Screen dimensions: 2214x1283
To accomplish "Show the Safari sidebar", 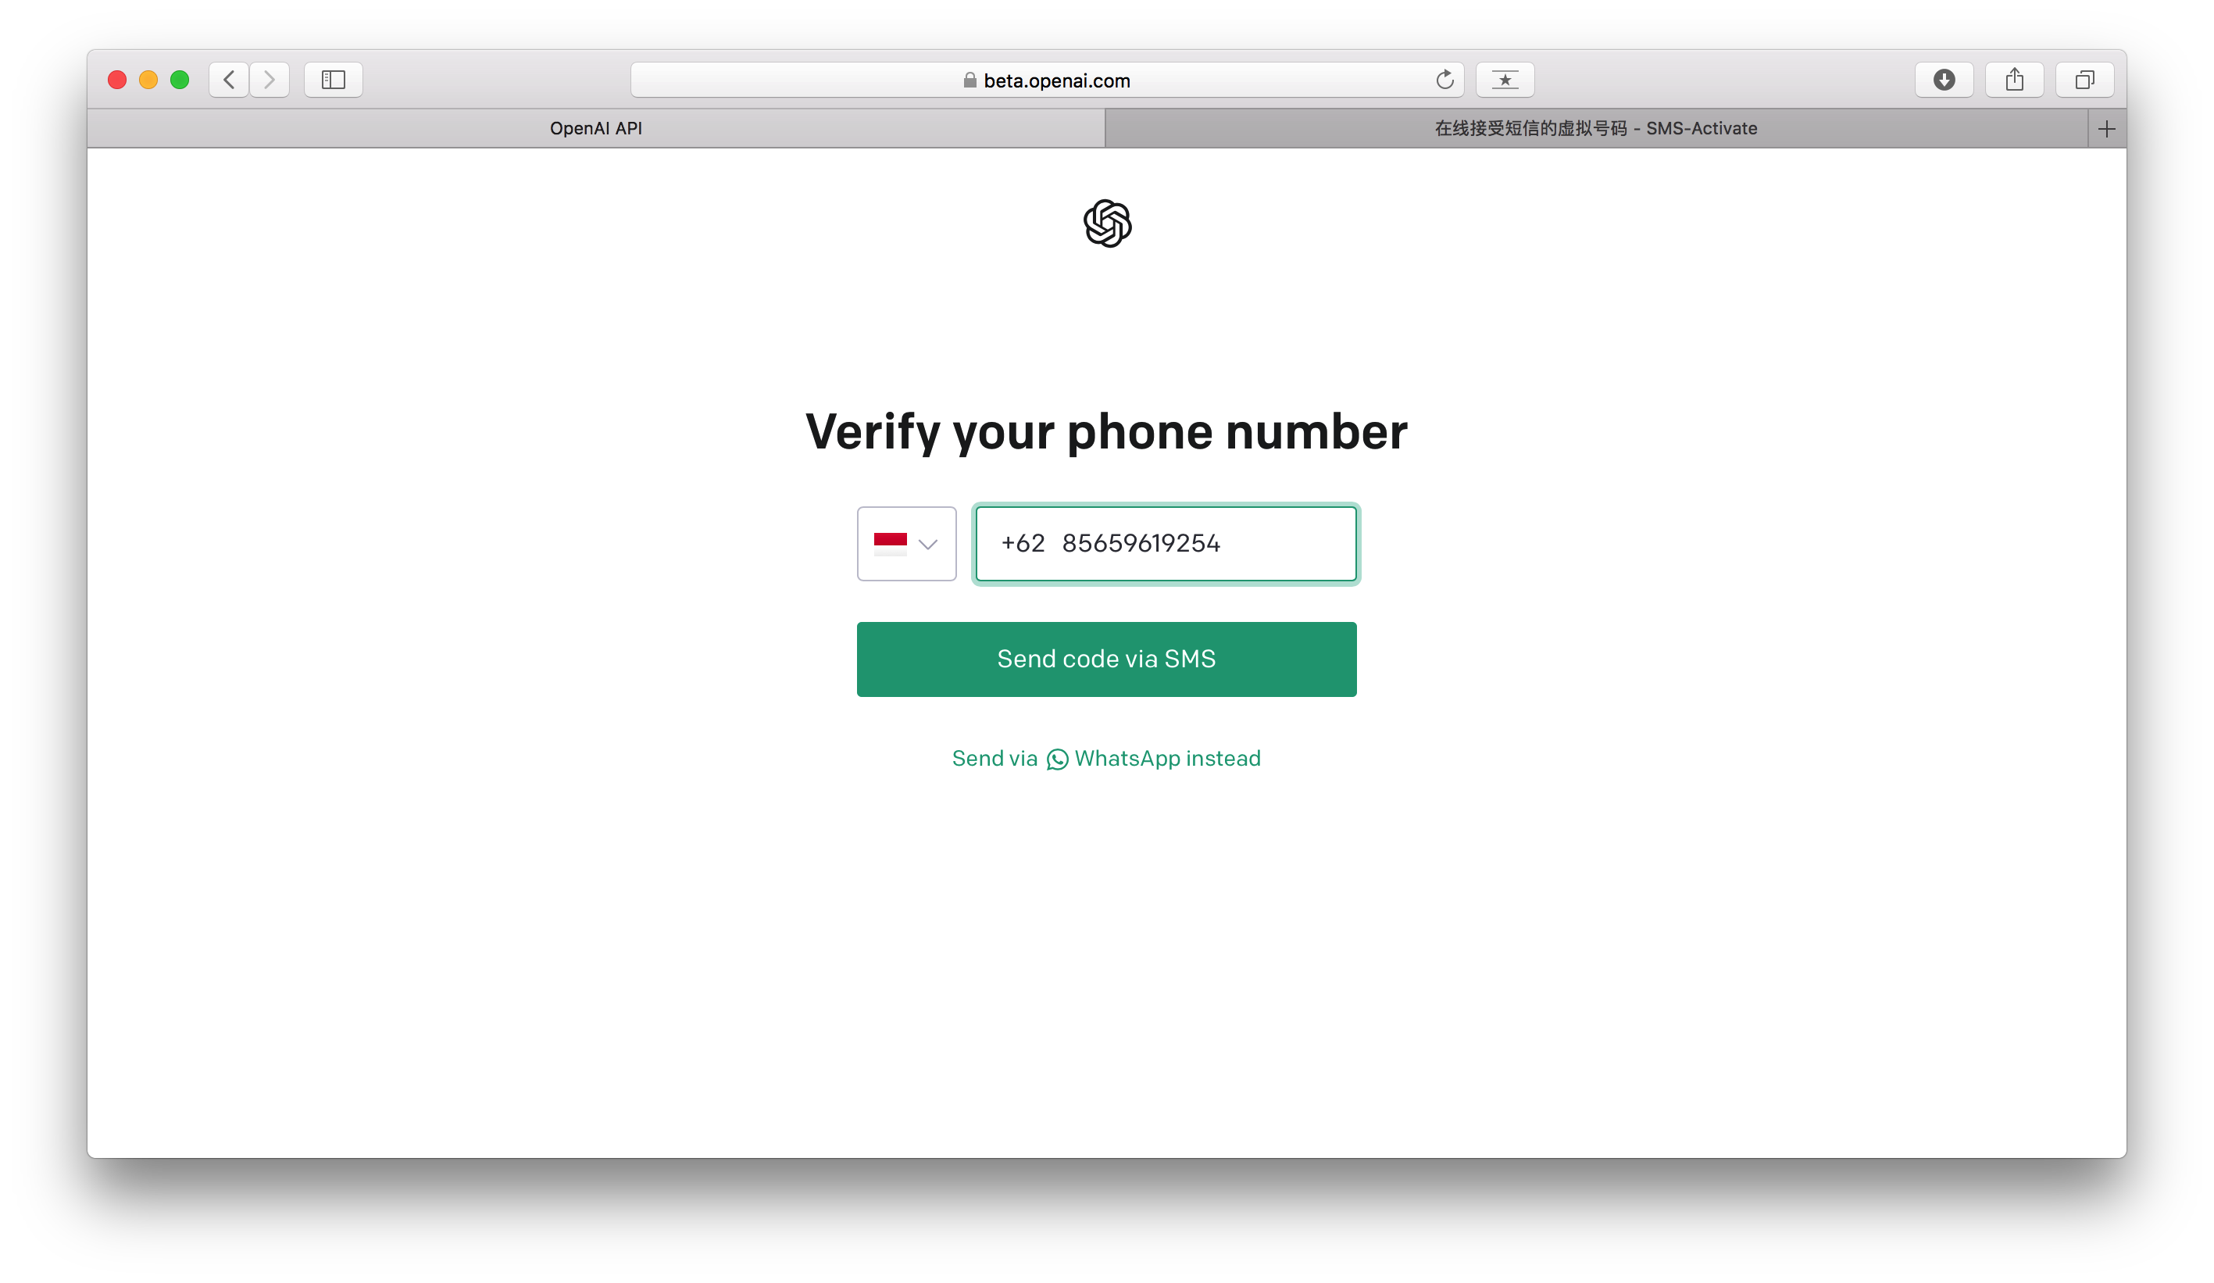I will point(333,80).
